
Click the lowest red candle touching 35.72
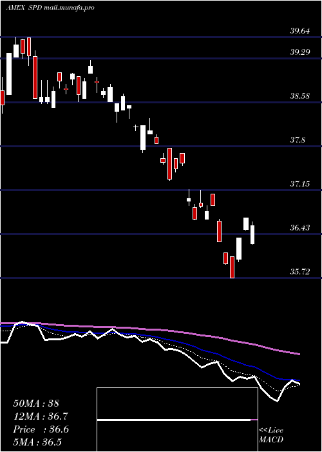pos(232,267)
